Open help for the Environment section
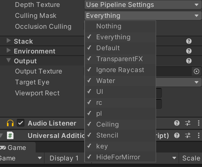 189,51
